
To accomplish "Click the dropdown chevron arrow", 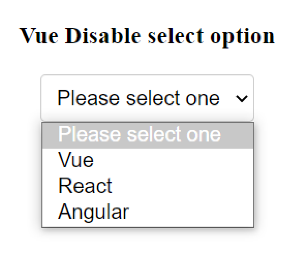I will point(242,99).
